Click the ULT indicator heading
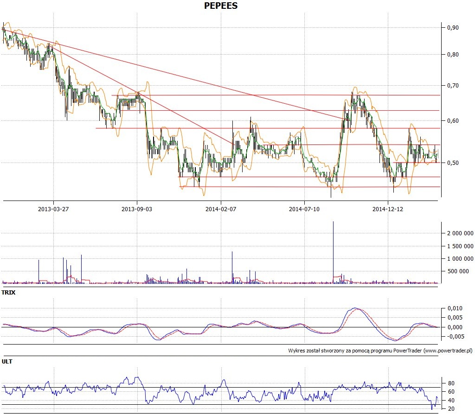 (x=7, y=361)
